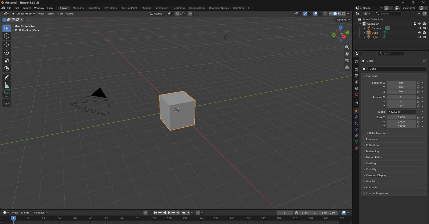Hide the Camera in the outliner
The image size is (429, 224).
(x=420, y=28)
